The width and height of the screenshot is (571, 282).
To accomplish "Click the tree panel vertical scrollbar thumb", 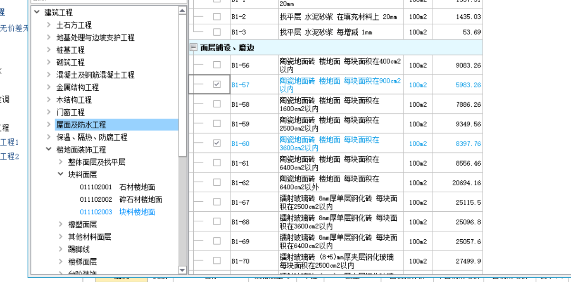I will tap(182, 85).
